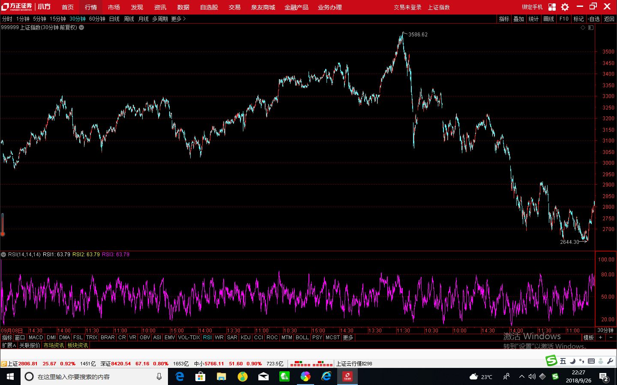Image resolution: width=617 pixels, height=385 pixels.
Task: Collapse the 扩展 panel
Action: click(x=9, y=345)
